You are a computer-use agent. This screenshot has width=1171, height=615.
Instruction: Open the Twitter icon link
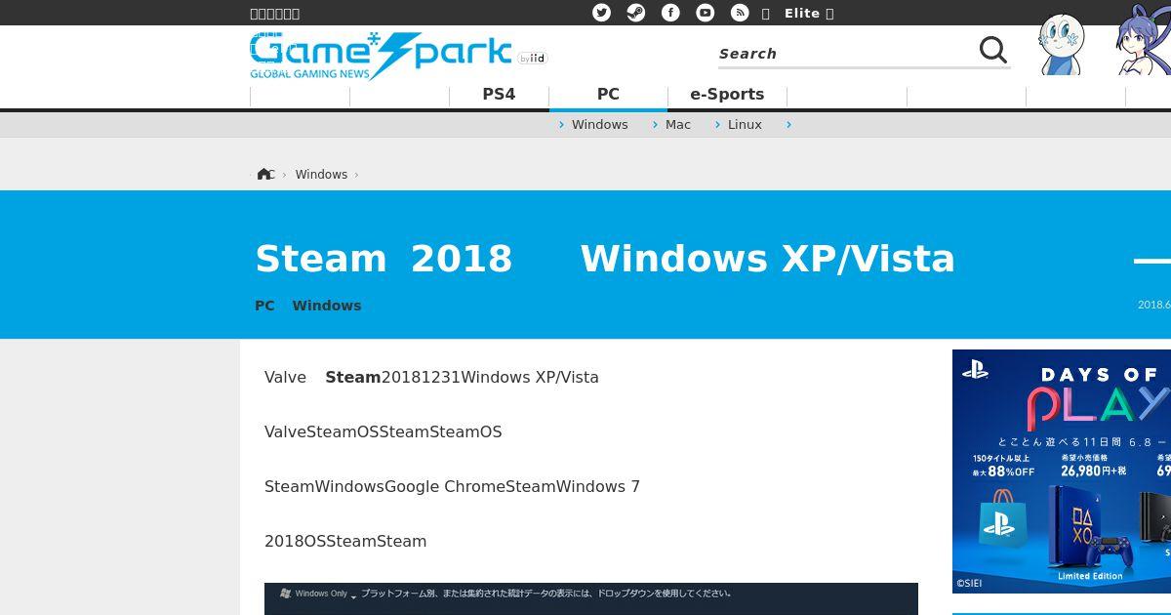[601, 13]
